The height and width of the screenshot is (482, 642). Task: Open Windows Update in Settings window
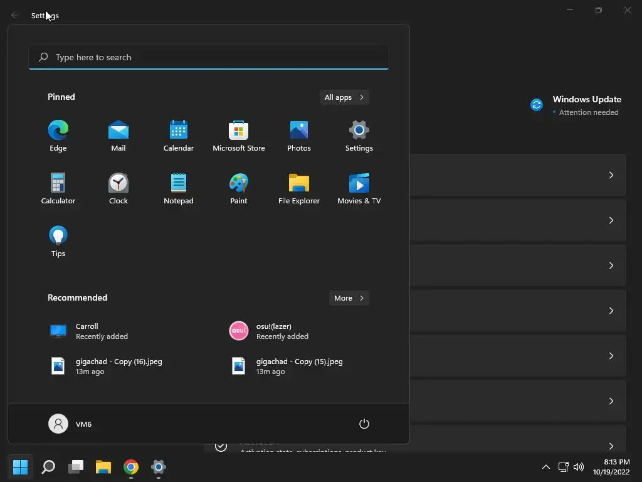point(576,105)
